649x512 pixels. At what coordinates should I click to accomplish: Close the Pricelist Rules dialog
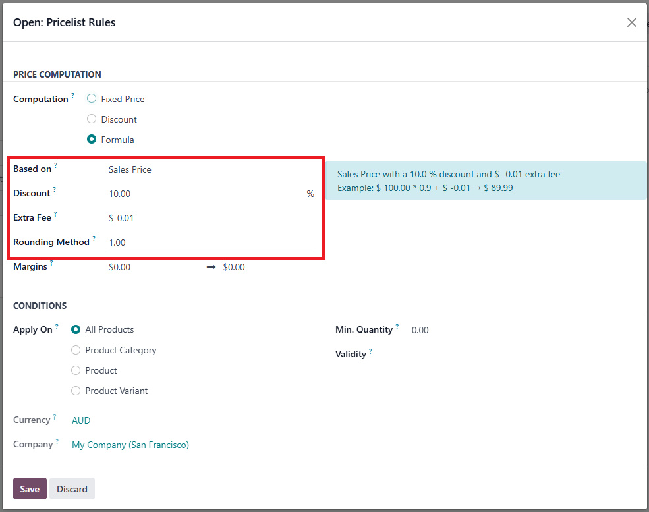tap(631, 22)
